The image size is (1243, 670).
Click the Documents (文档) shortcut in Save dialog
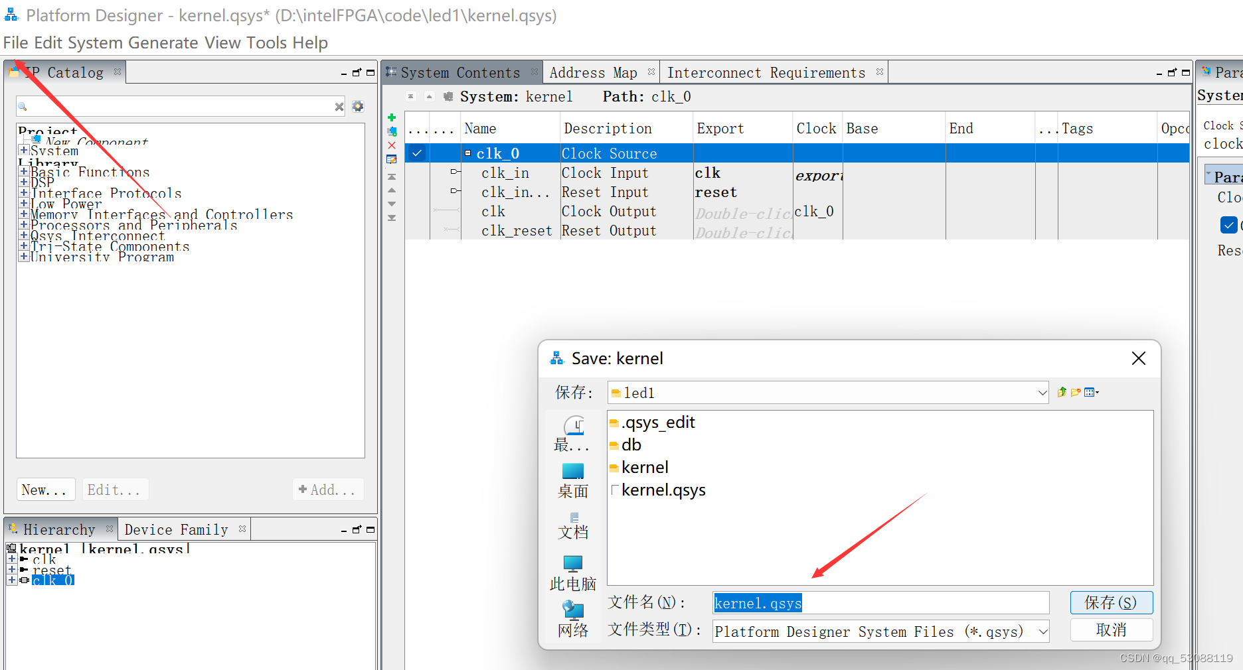click(573, 526)
